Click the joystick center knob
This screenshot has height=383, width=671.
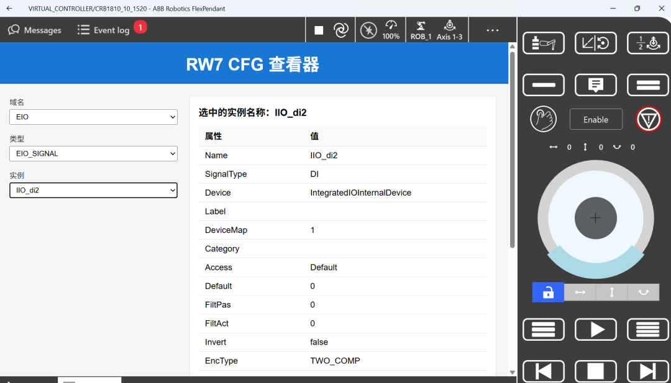point(596,218)
